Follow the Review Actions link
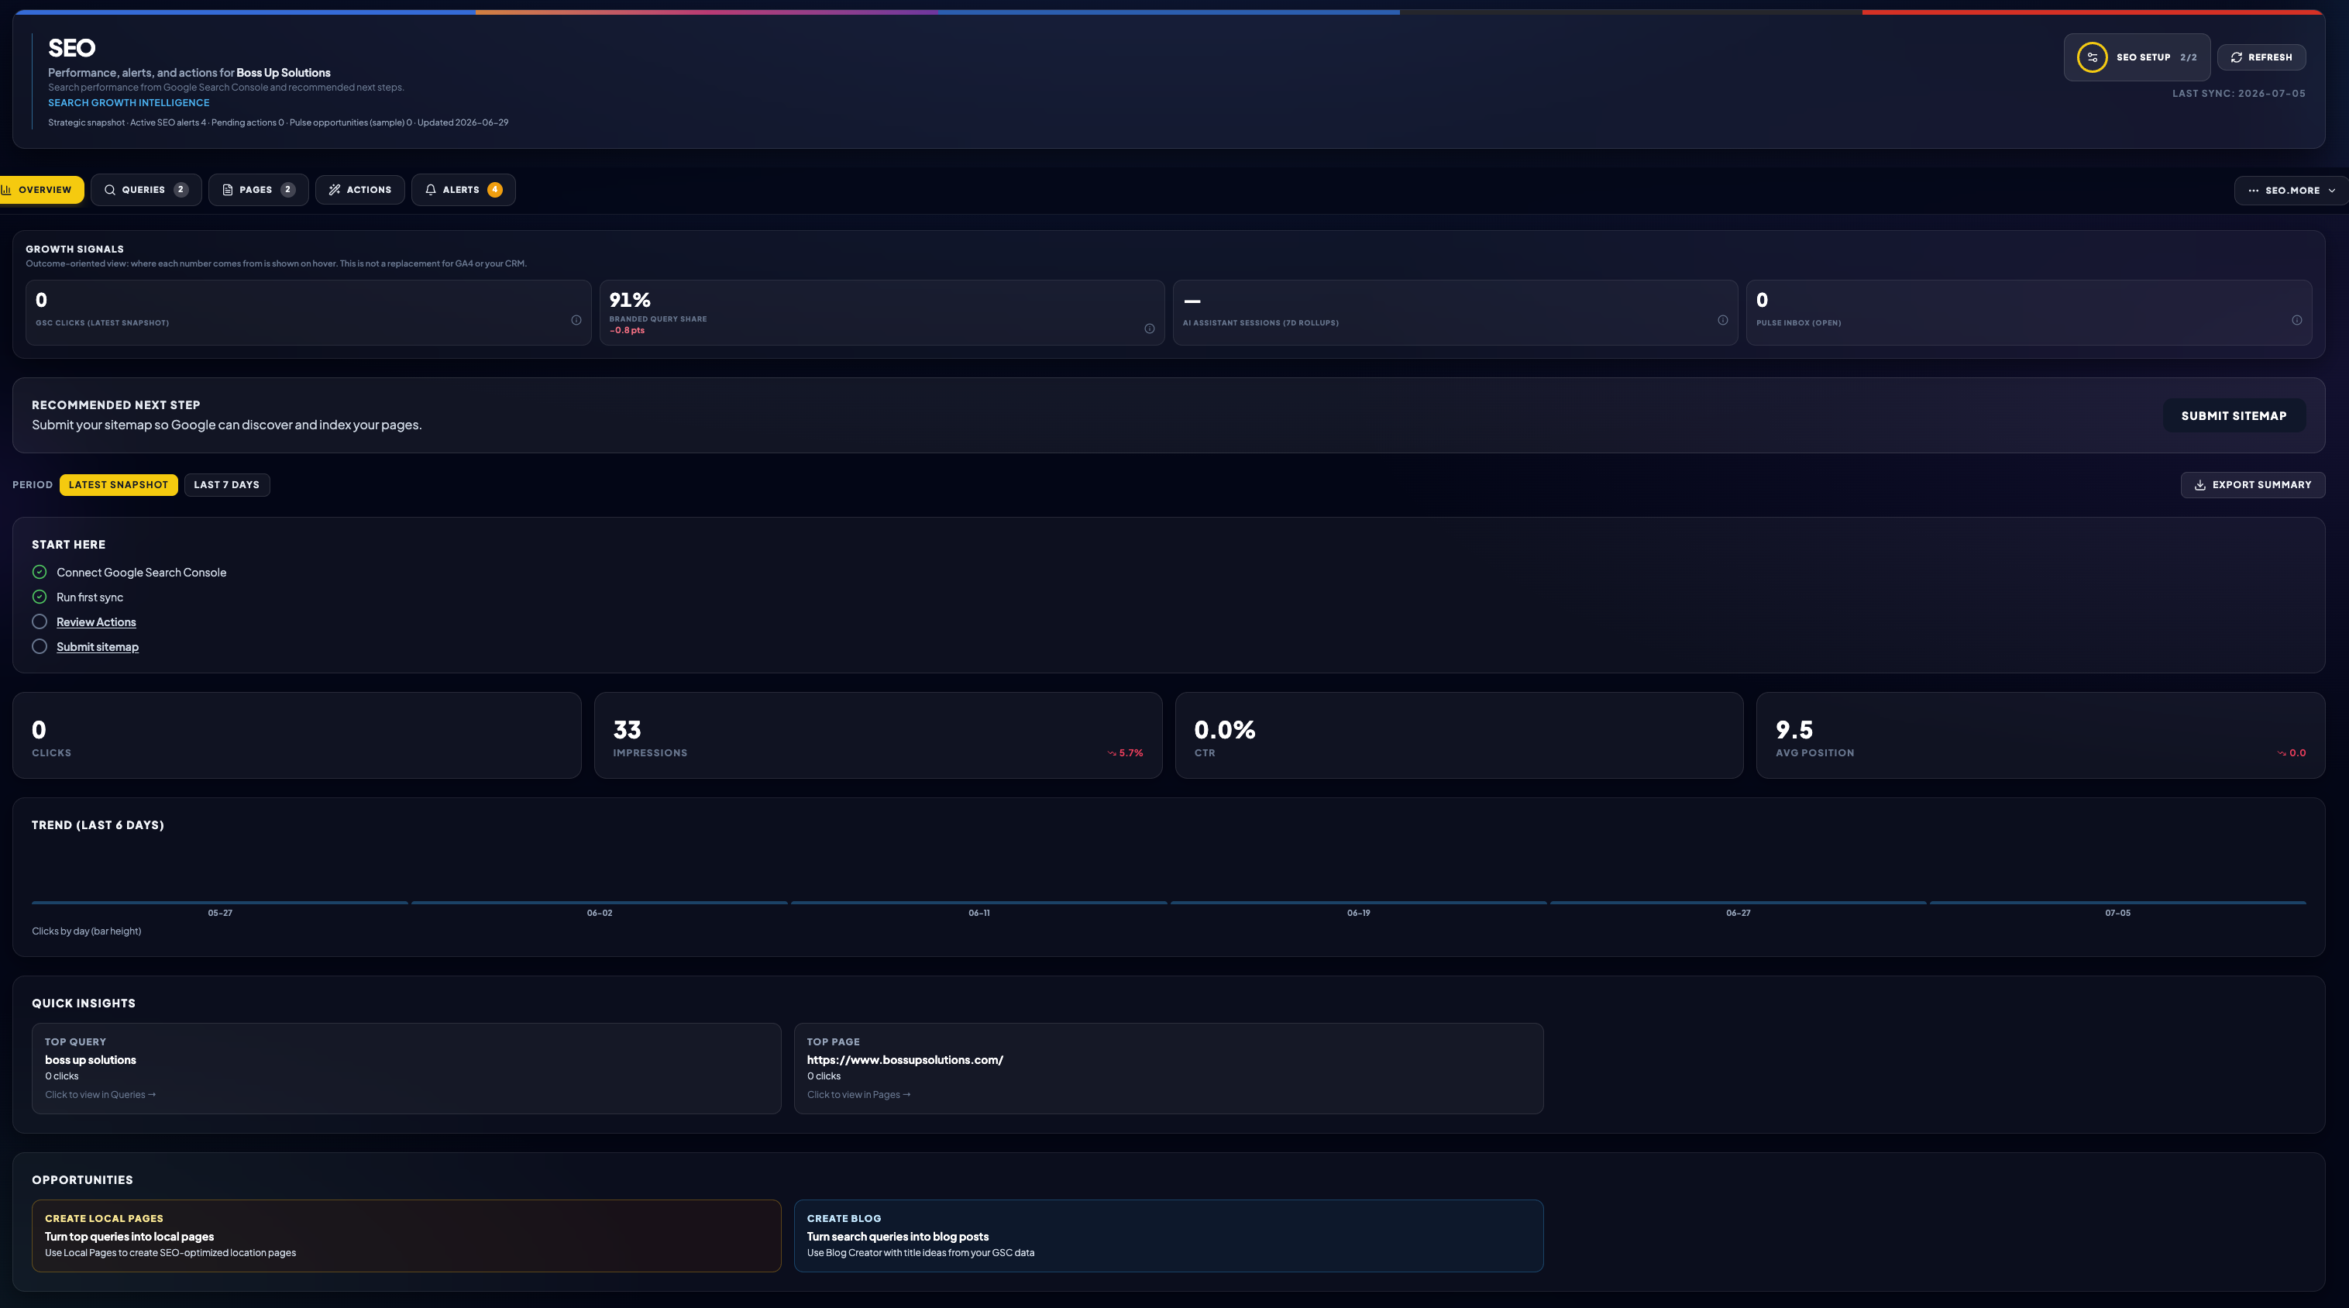 point(96,622)
